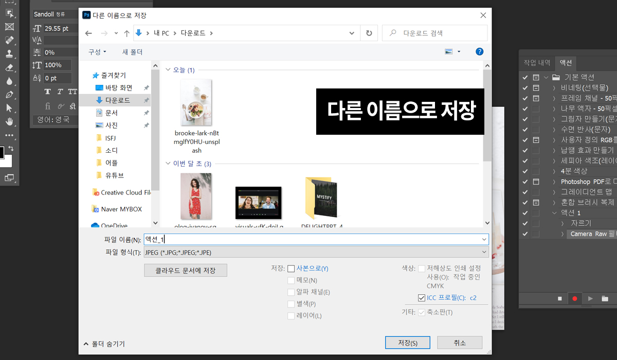Select the Hand tool
Screen dimensions: 617x360
point(9,122)
